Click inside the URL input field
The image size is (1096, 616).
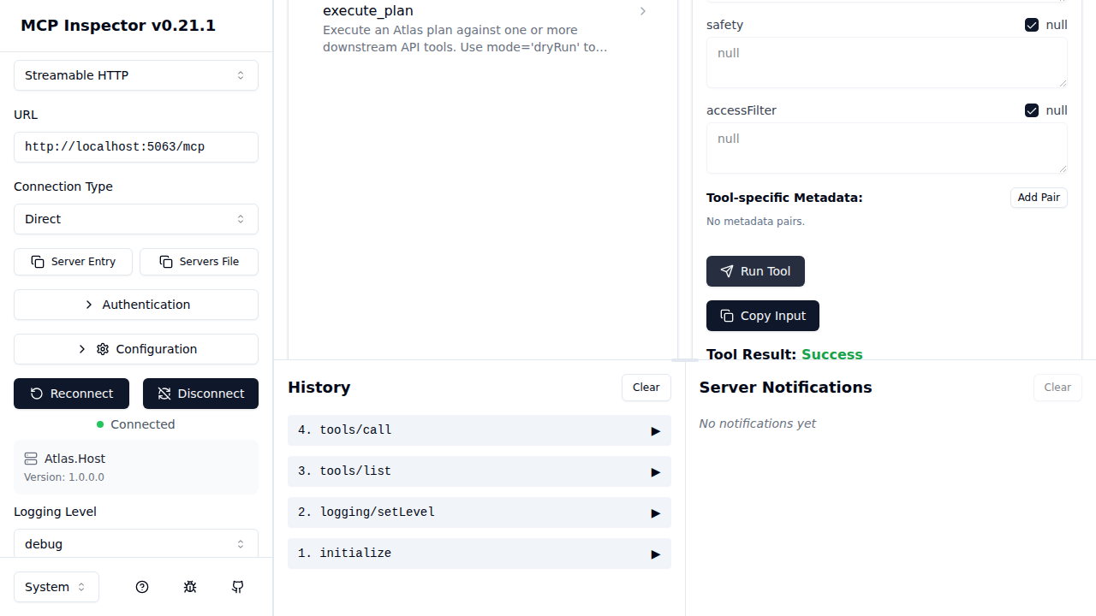(x=135, y=146)
